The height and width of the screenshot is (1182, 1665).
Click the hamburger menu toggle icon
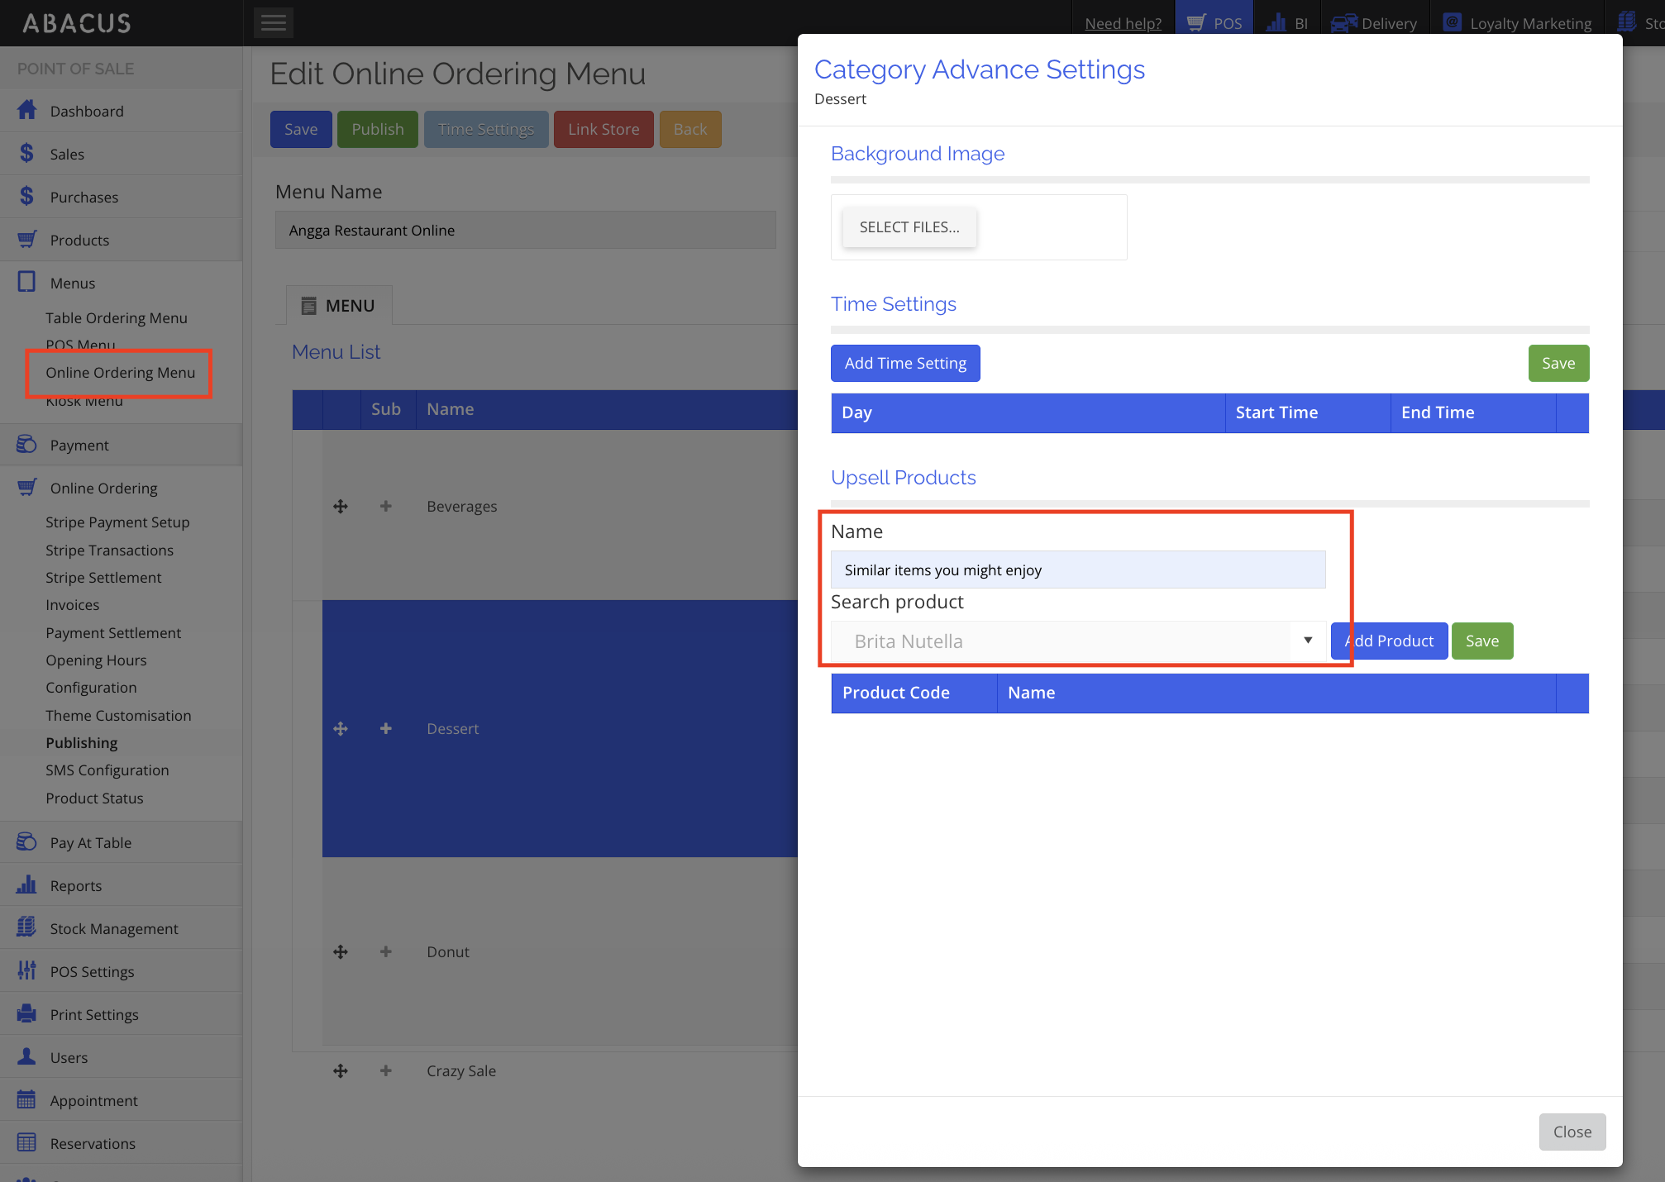[x=273, y=23]
